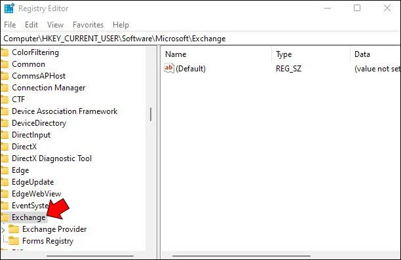Image resolution: width=401 pixels, height=260 pixels.
Task: Click the tree pane vertical scrollbar thumb
Action: pyautogui.click(x=151, y=114)
